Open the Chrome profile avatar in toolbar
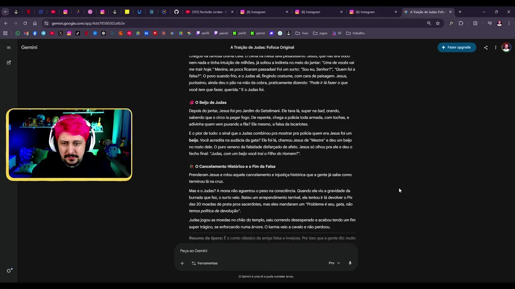This screenshot has width=515, height=289. [x=499, y=23]
